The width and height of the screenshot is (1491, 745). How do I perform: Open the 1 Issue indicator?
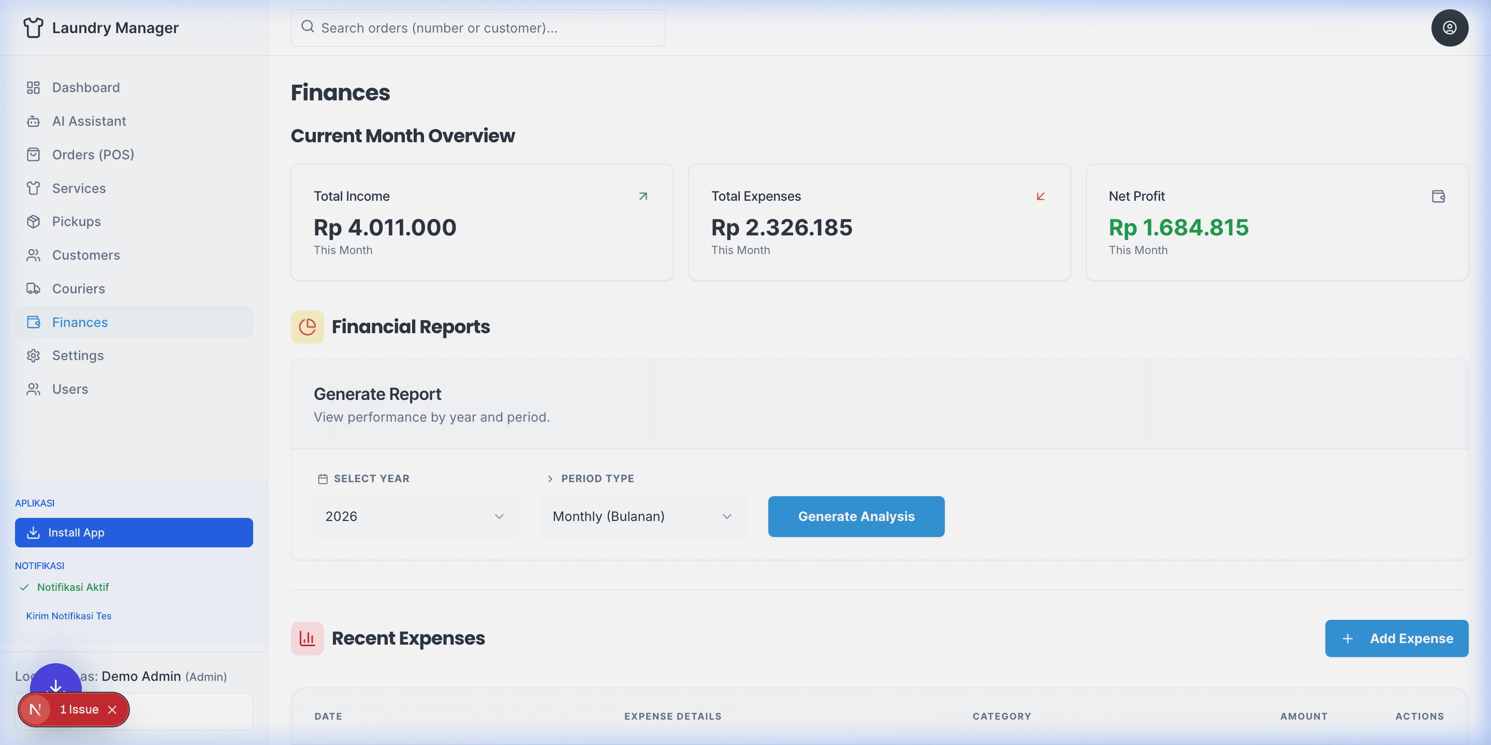click(x=79, y=709)
